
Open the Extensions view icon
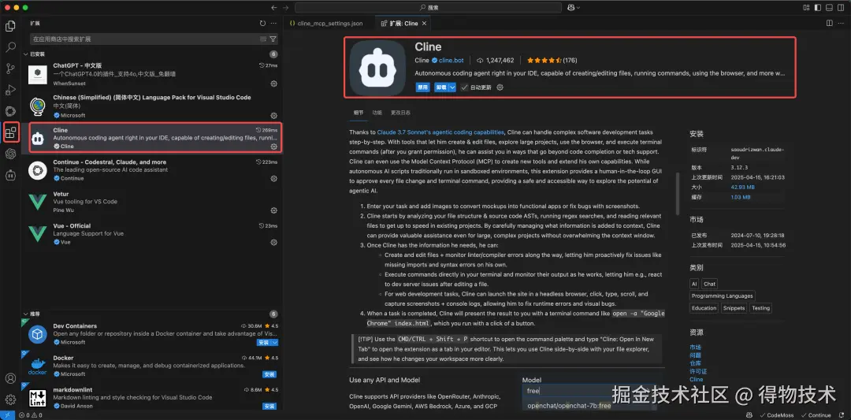[10, 132]
